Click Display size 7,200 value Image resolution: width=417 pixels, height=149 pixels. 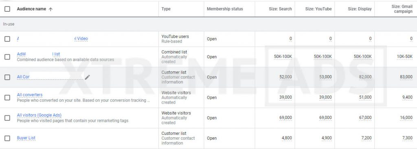point(367,138)
